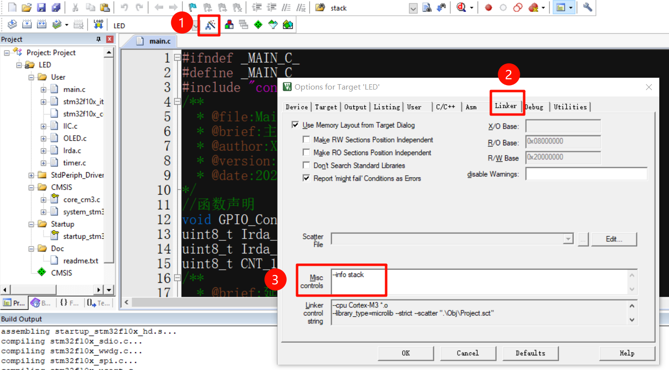The image size is (669, 370).
Task: Uncheck Report 'might fail' Conditions as Errors
Action: pos(306,178)
